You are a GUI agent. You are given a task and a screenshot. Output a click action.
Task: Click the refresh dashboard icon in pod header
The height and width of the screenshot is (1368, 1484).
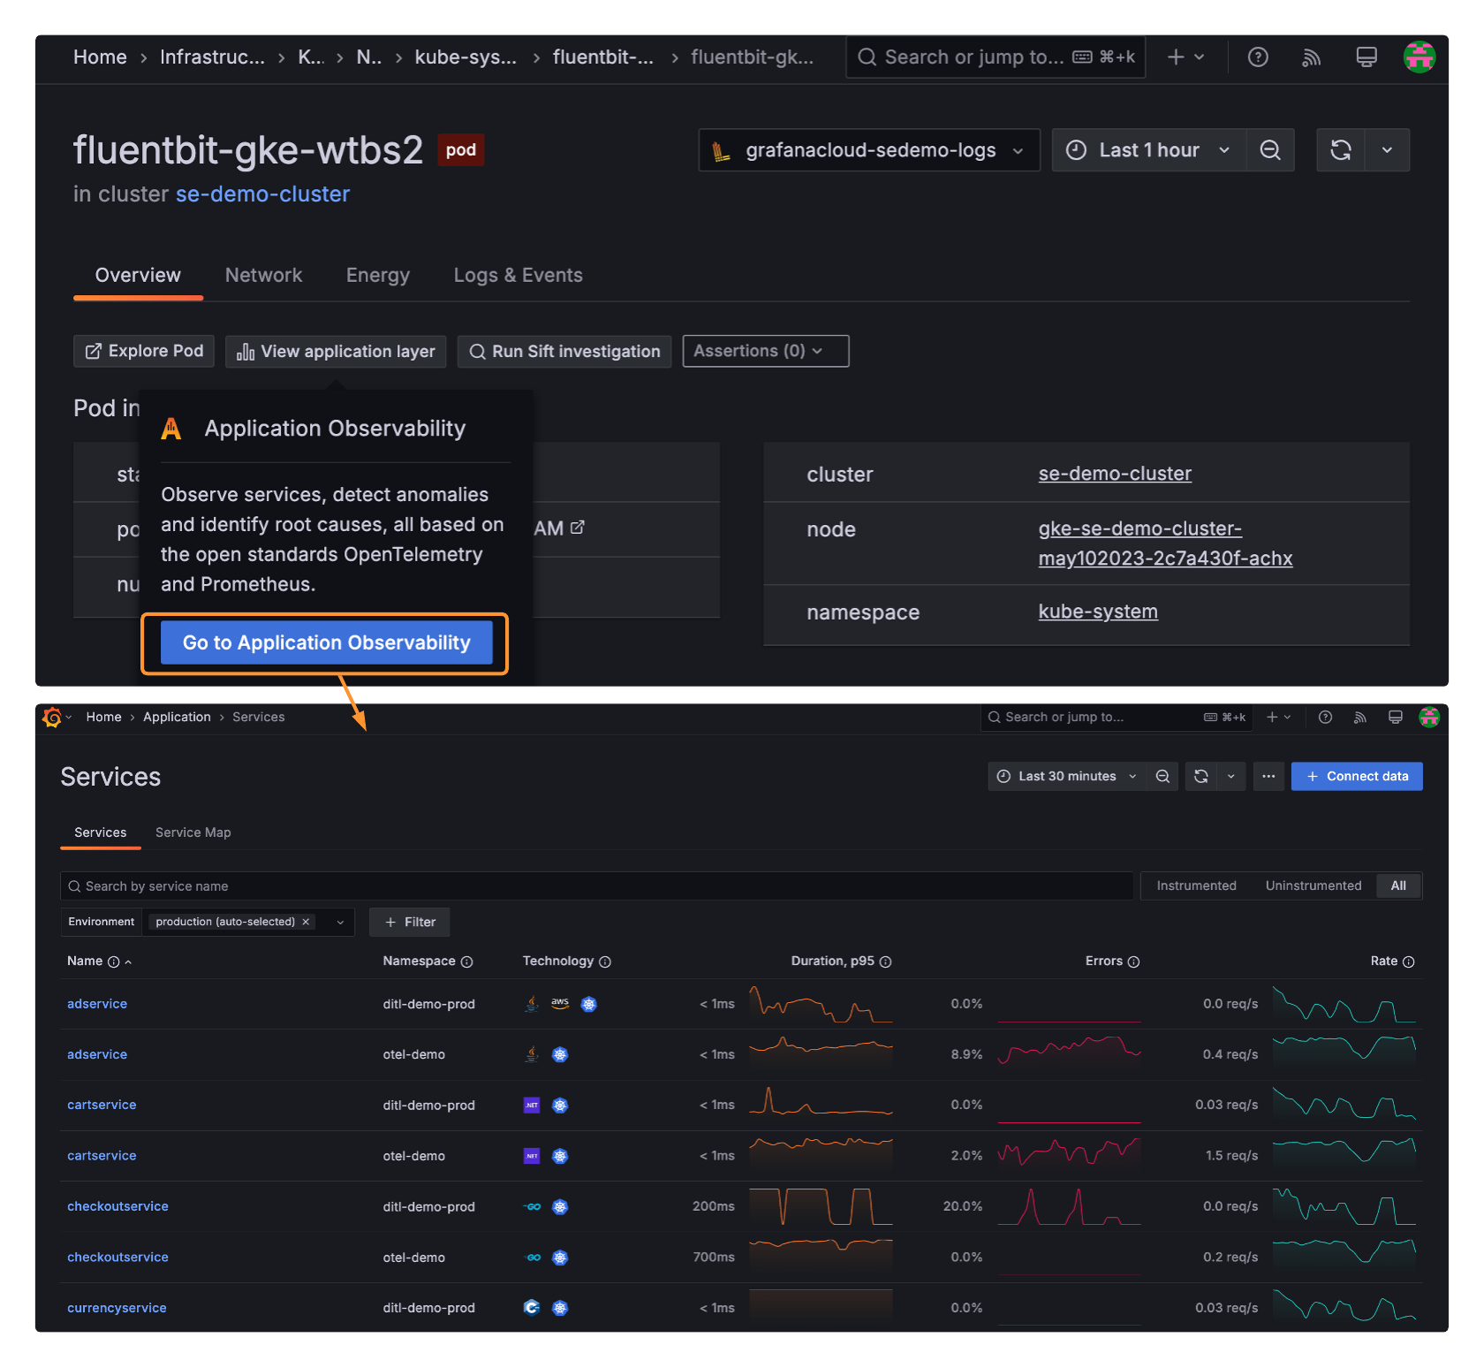(x=1341, y=150)
